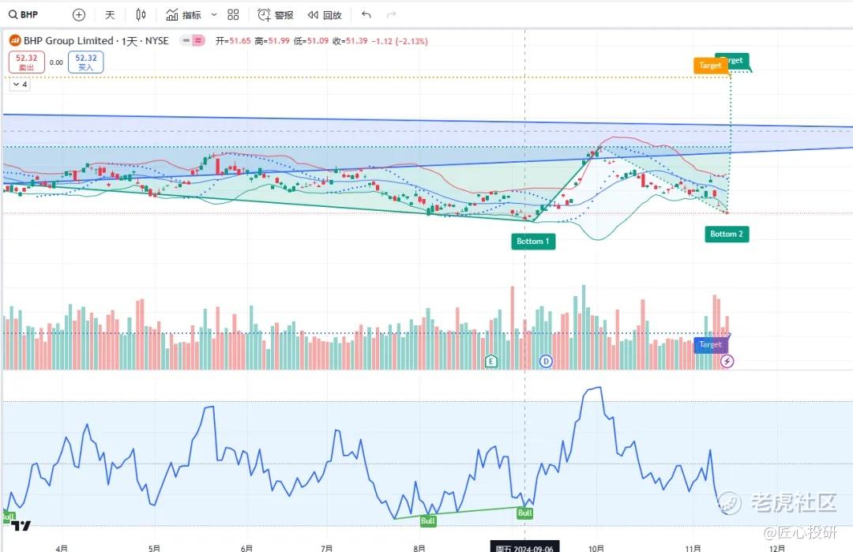Redo the last chart action

pyautogui.click(x=391, y=15)
